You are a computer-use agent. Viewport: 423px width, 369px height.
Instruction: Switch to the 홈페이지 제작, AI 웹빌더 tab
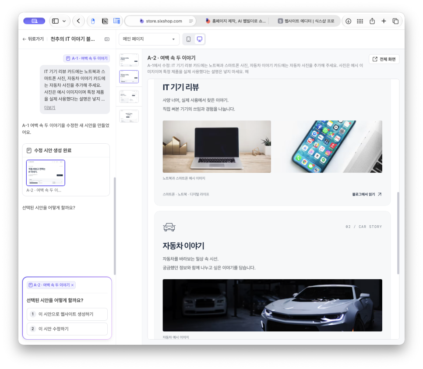pos(236,21)
